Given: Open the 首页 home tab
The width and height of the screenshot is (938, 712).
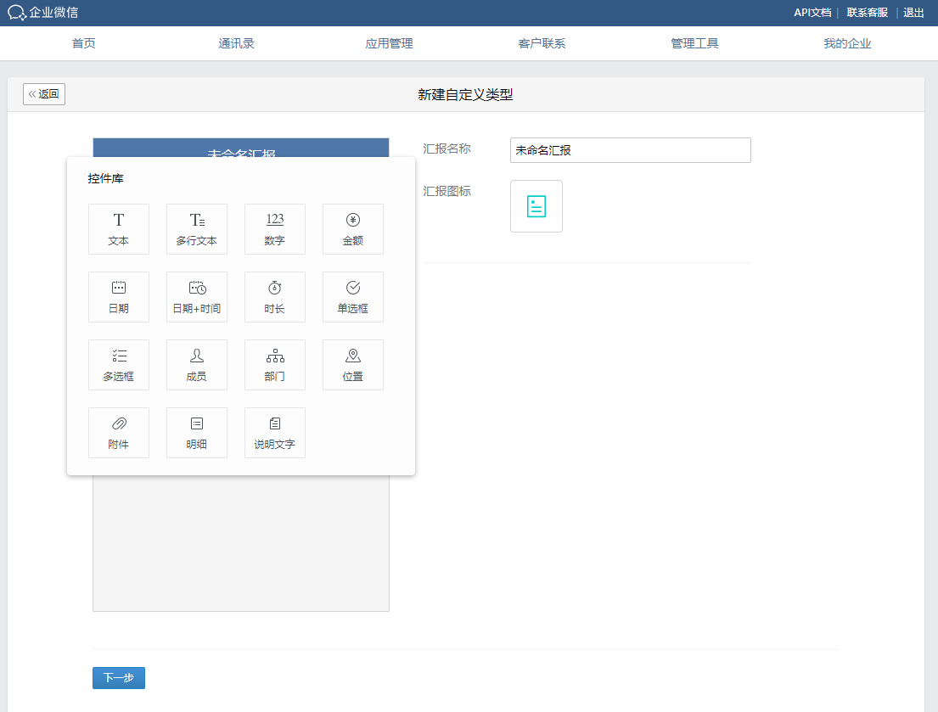Looking at the screenshot, I should click(x=83, y=43).
